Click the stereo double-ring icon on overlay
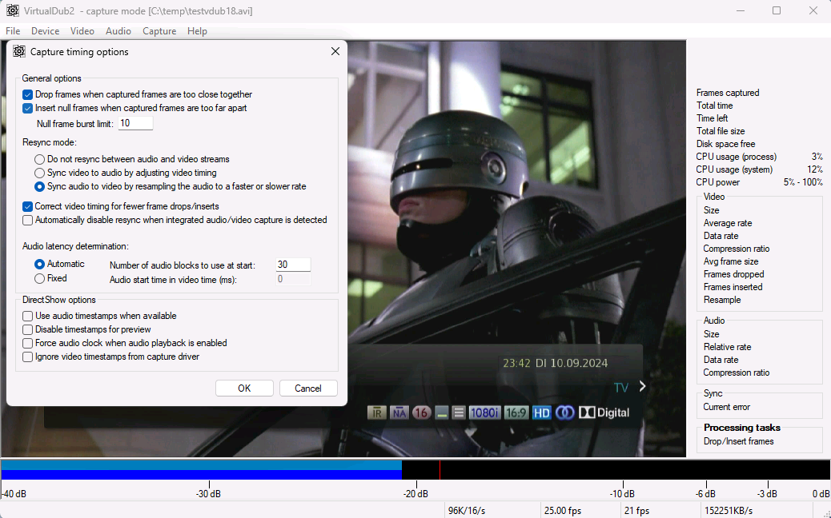Viewport: 831px width, 518px height. (565, 412)
